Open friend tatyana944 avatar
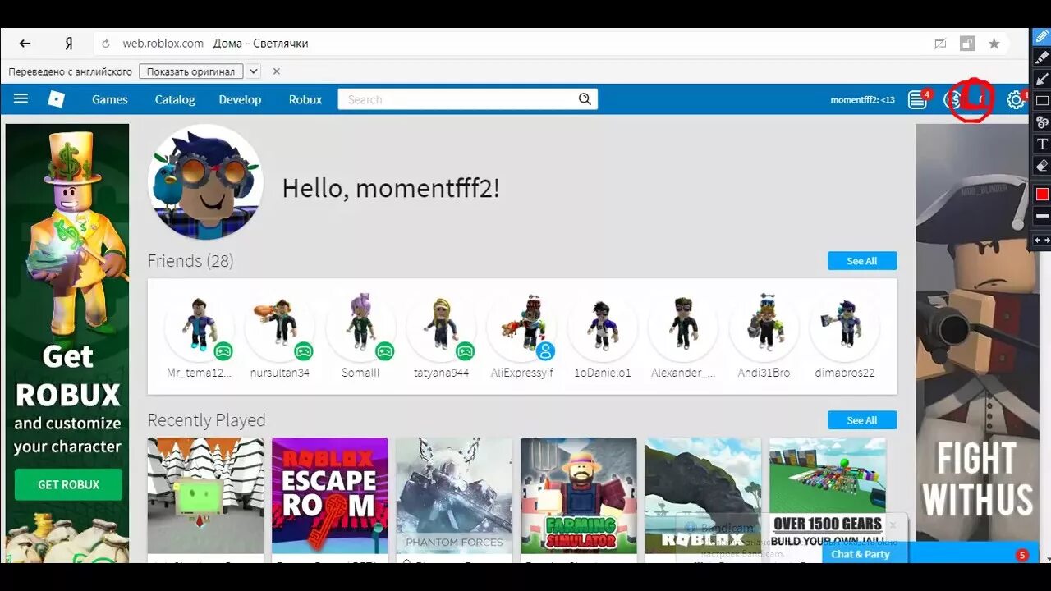Image resolution: width=1051 pixels, height=591 pixels. coord(441,326)
